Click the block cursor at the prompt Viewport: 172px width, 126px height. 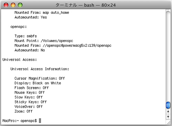[x=40, y=120]
